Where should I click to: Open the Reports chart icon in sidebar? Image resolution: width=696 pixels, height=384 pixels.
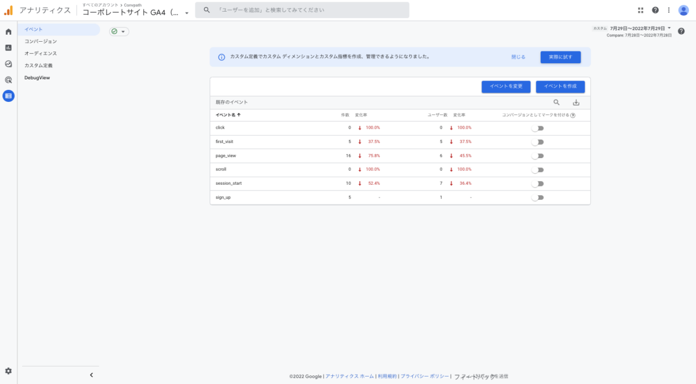coord(8,47)
